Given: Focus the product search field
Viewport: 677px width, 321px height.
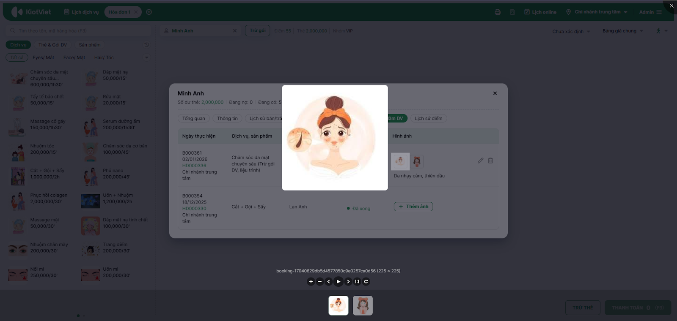Looking at the screenshot, I should [79, 31].
